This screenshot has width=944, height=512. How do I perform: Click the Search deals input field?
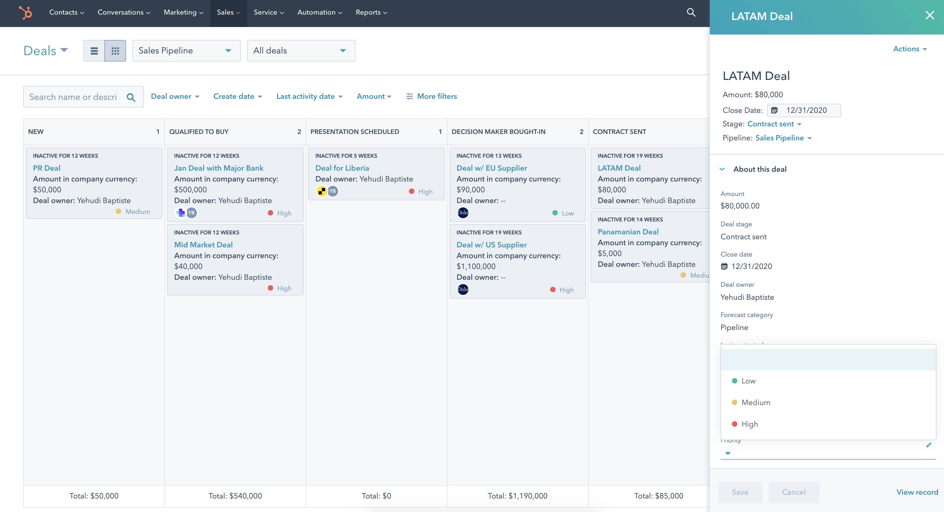[x=75, y=96]
